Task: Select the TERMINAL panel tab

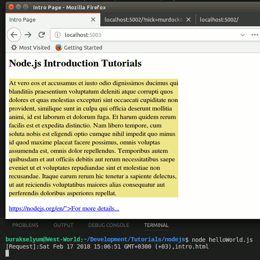Action: 156,225
